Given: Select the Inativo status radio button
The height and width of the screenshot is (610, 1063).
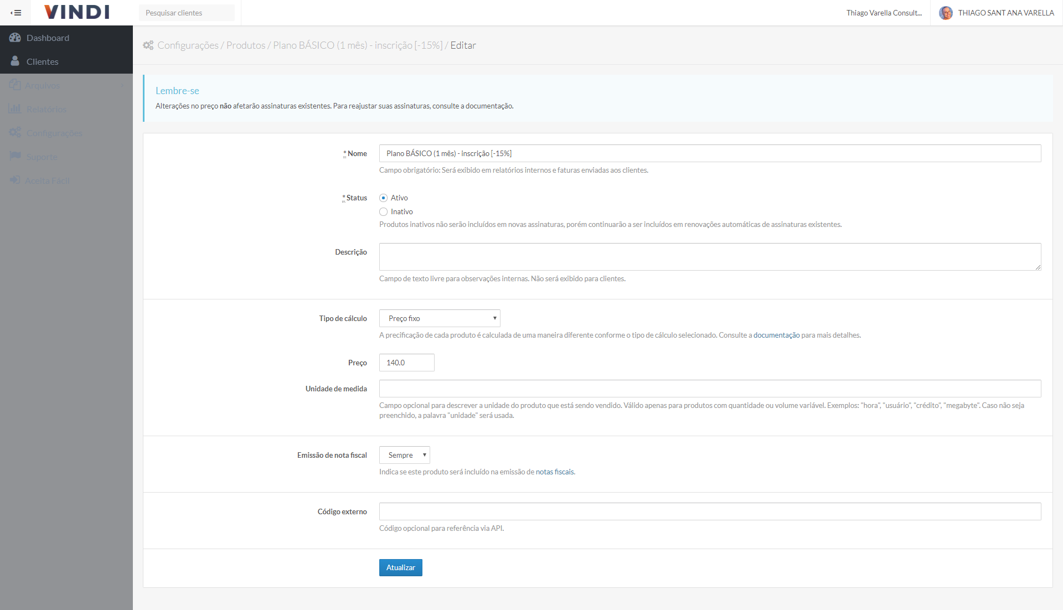Looking at the screenshot, I should point(383,211).
